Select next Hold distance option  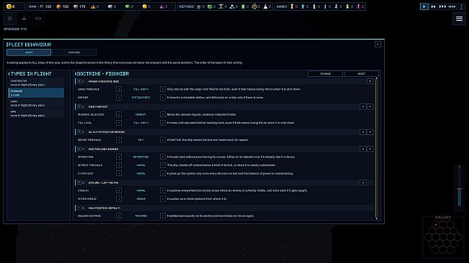[x=163, y=216]
